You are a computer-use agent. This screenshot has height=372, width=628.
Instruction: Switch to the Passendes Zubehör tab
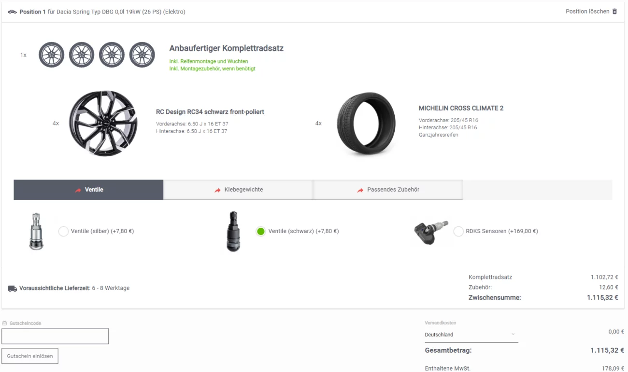pyautogui.click(x=388, y=190)
